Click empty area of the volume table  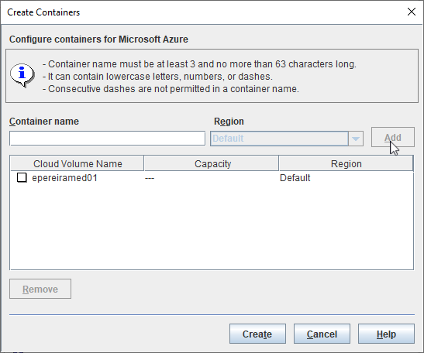point(212,227)
